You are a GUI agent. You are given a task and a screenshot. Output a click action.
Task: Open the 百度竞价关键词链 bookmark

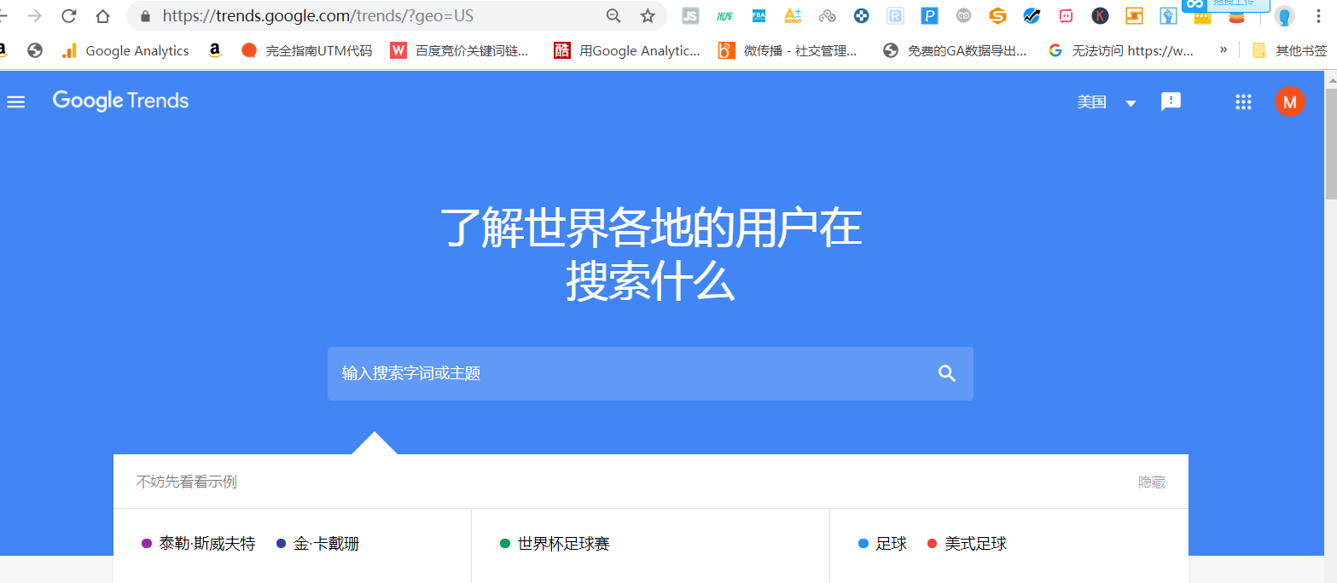coord(460,51)
